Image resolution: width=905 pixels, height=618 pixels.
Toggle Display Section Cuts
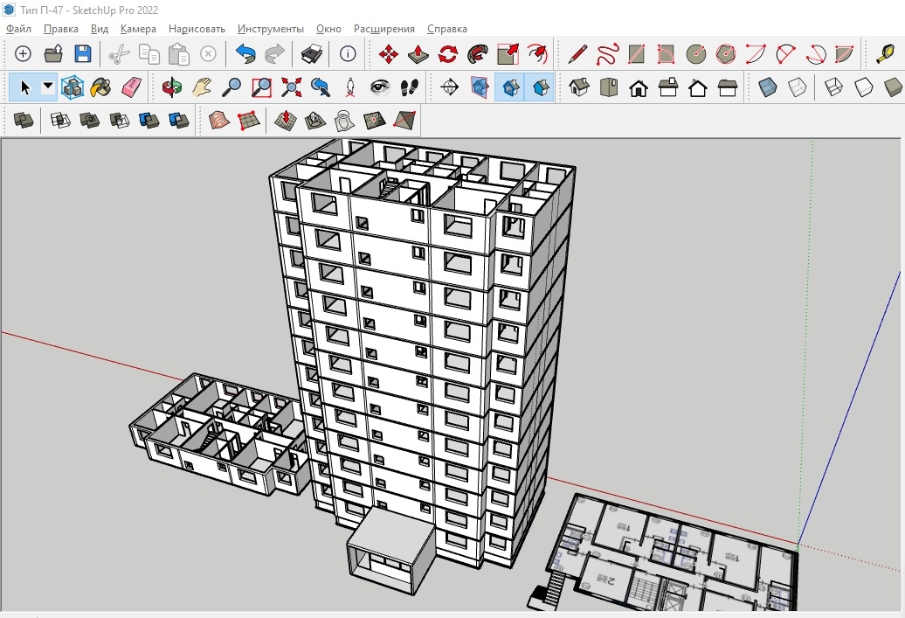click(509, 87)
